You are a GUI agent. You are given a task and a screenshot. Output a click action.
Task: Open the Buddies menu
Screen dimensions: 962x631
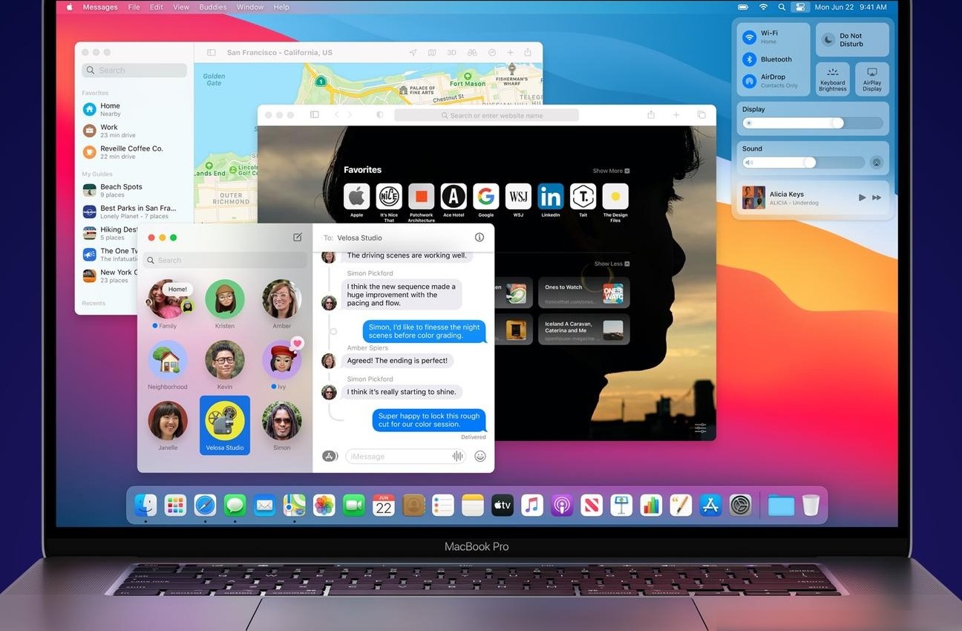tap(214, 7)
